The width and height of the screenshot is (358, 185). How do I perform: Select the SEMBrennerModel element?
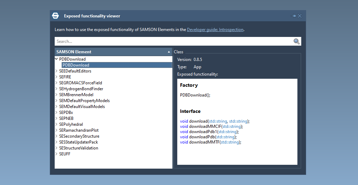click(76, 95)
